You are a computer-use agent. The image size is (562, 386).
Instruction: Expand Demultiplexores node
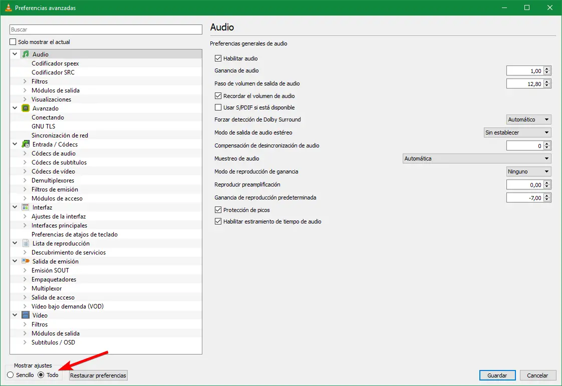click(x=25, y=180)
